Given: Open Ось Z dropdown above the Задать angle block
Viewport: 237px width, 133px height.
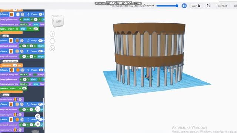Looking at the screenshot, I should [24, 24].
